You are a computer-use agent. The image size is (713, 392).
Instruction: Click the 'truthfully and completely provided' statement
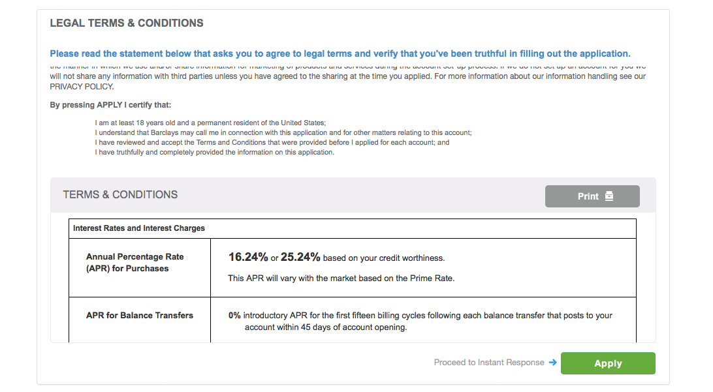pyautogui.click(x=214, y=152)
